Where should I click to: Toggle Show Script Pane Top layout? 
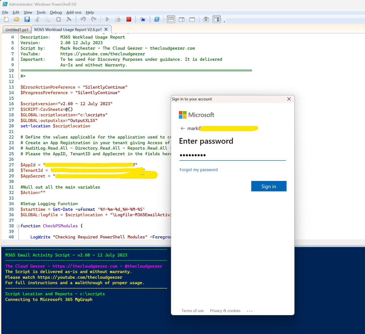[171, 19]
